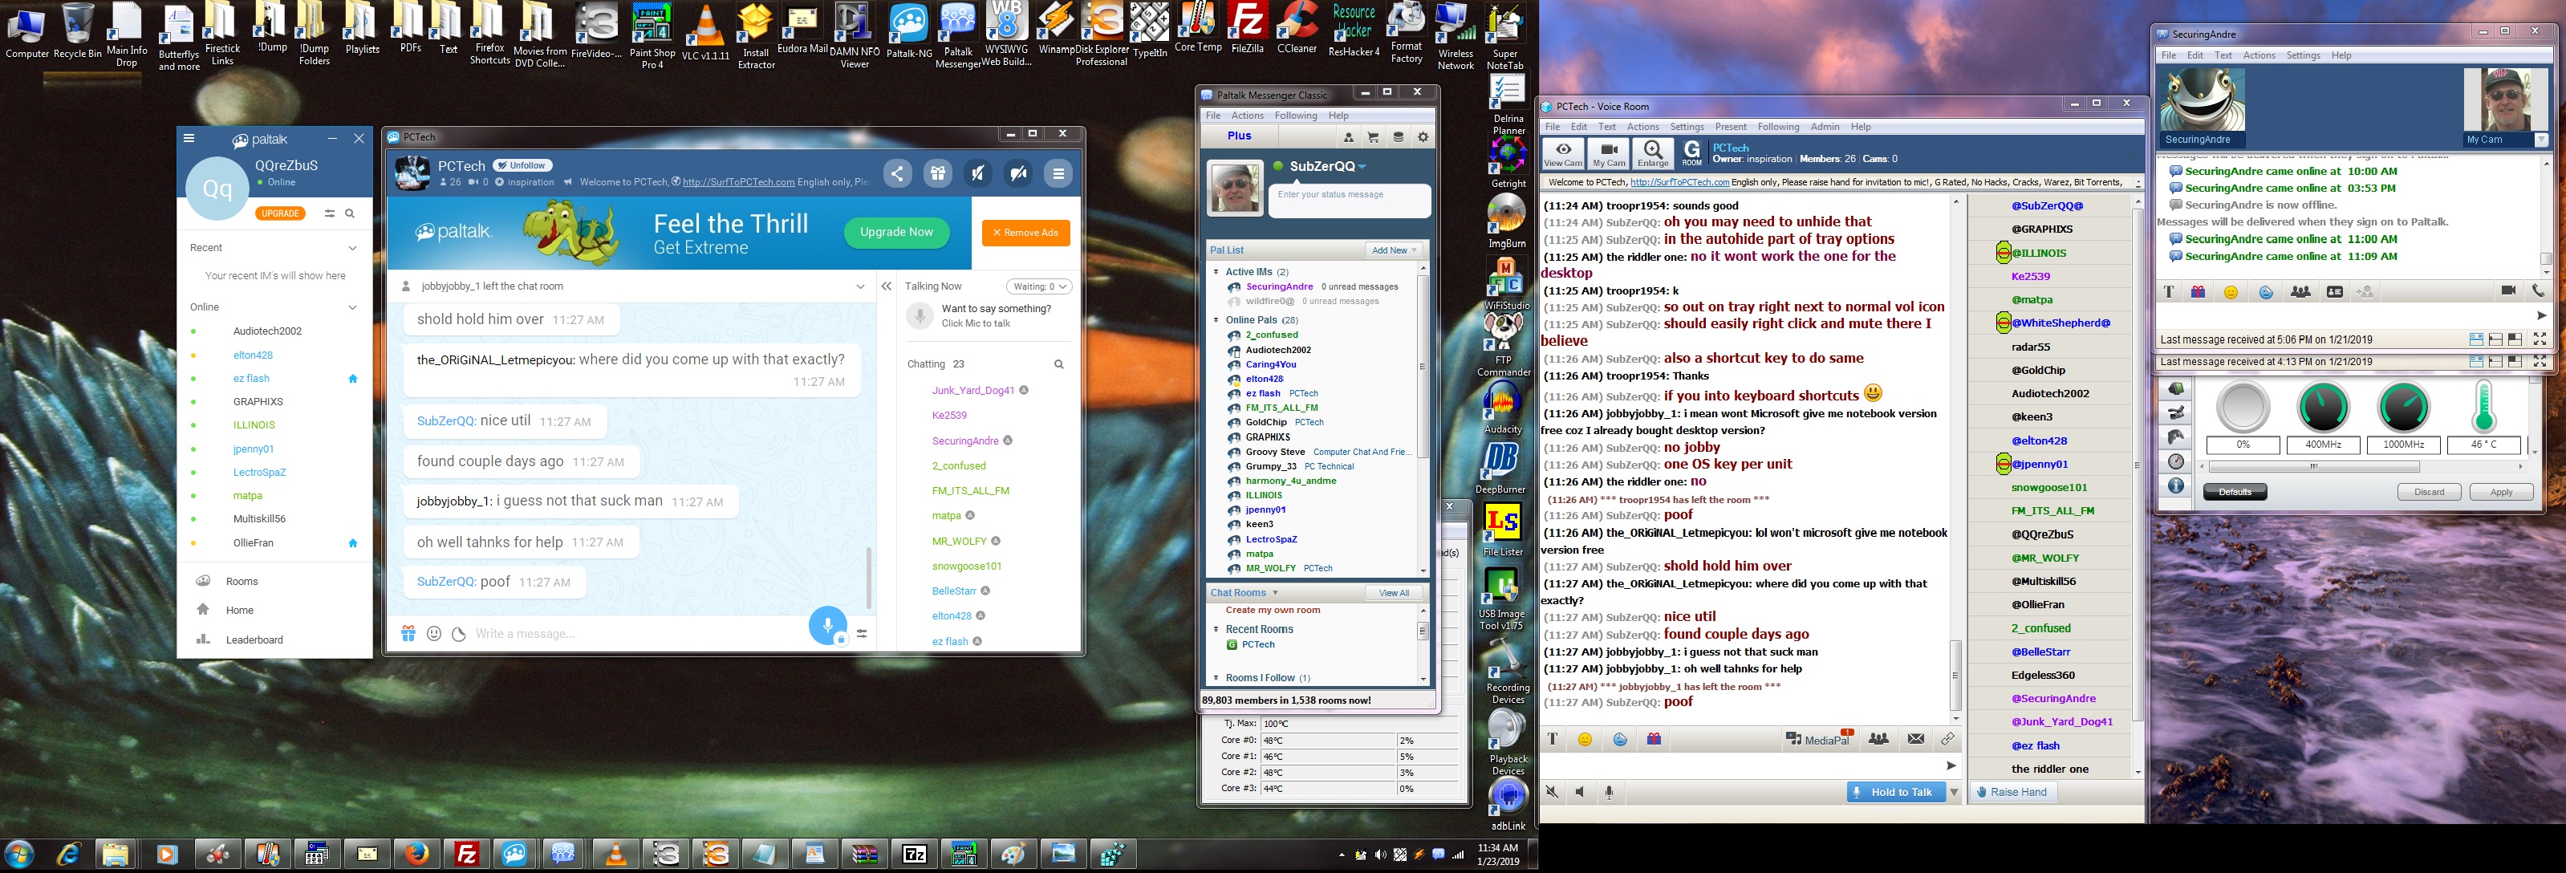
Task: Click 400MHz clock dial
Action: click(2323, 407)
